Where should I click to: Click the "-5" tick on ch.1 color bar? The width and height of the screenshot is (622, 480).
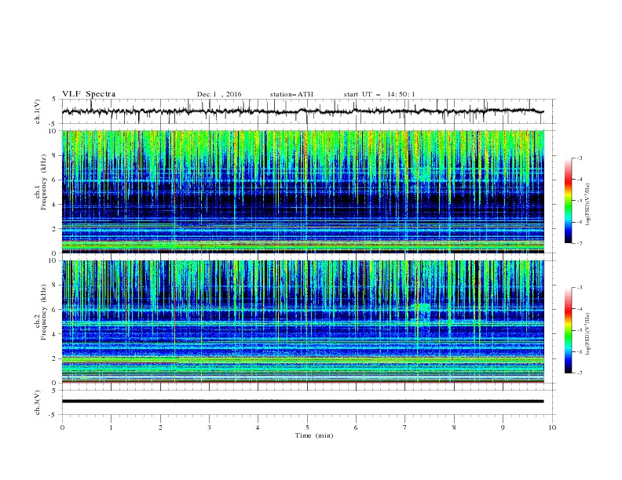tap(580, 201)
